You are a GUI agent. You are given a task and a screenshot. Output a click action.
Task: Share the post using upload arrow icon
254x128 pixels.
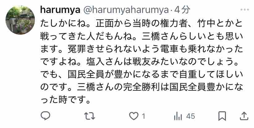click(244, 116)
